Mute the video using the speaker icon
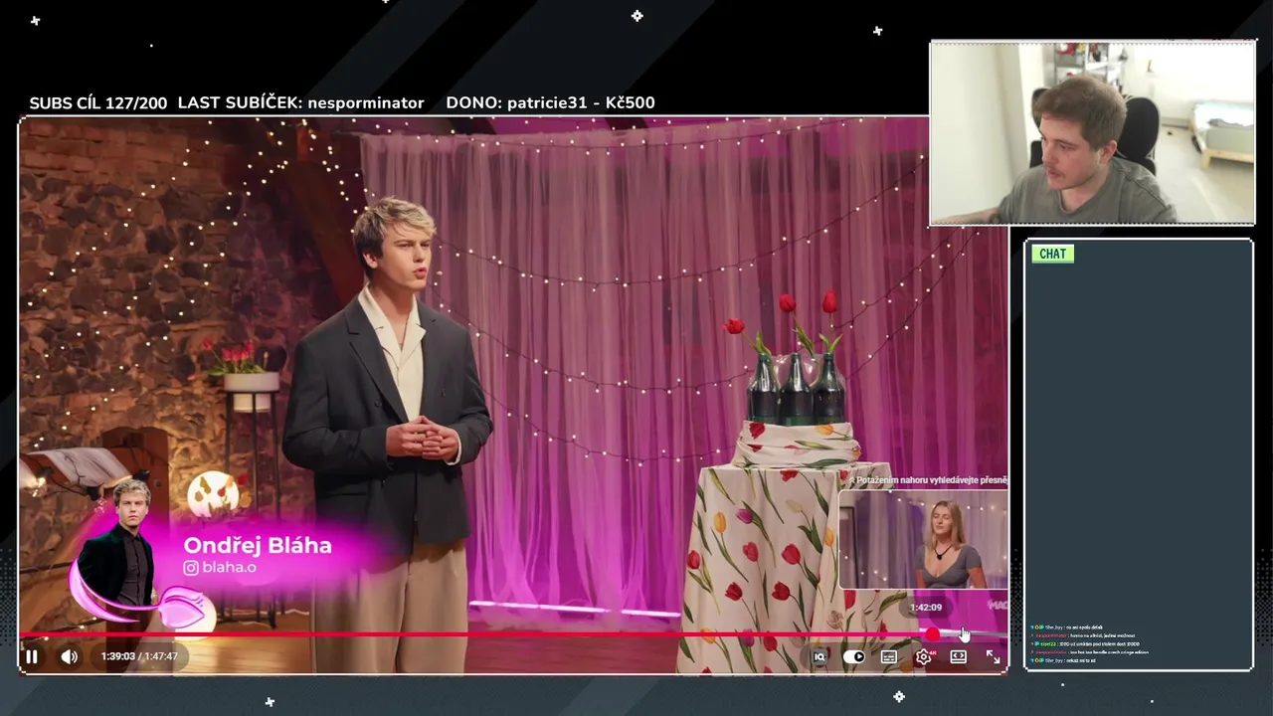The image size is (1273, 716). (69, 656)
